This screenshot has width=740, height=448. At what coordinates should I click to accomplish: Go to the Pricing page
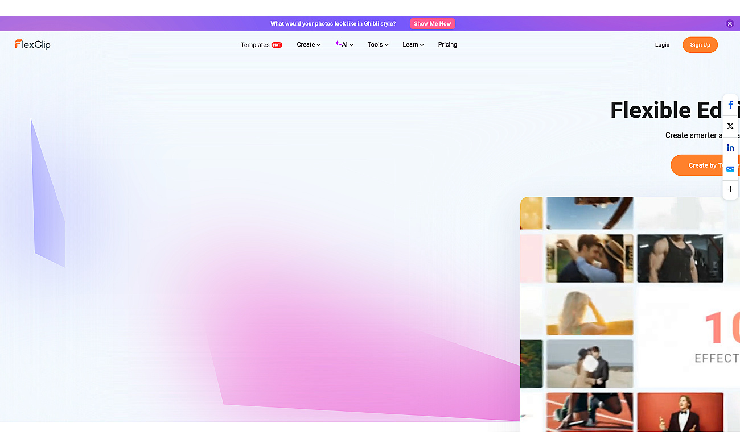pos(447,44)
